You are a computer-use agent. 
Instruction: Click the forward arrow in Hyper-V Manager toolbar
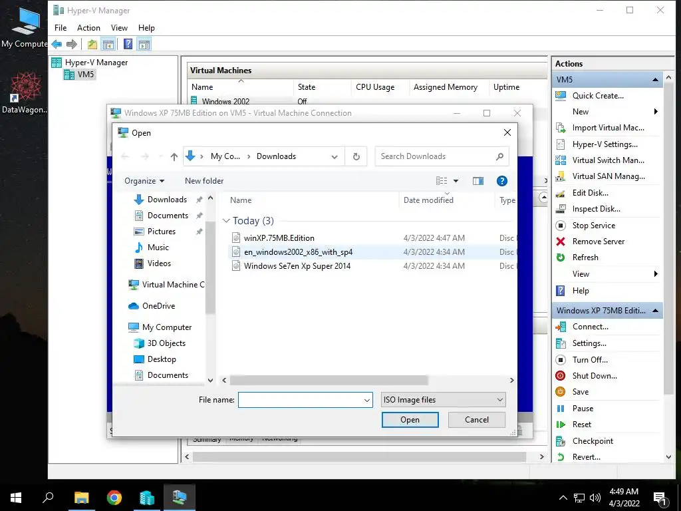click(72, 44)
